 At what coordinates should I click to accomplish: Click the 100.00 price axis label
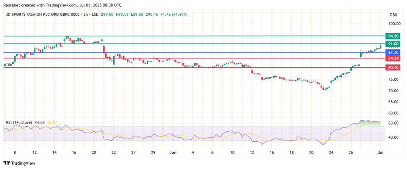pos(393,25)
